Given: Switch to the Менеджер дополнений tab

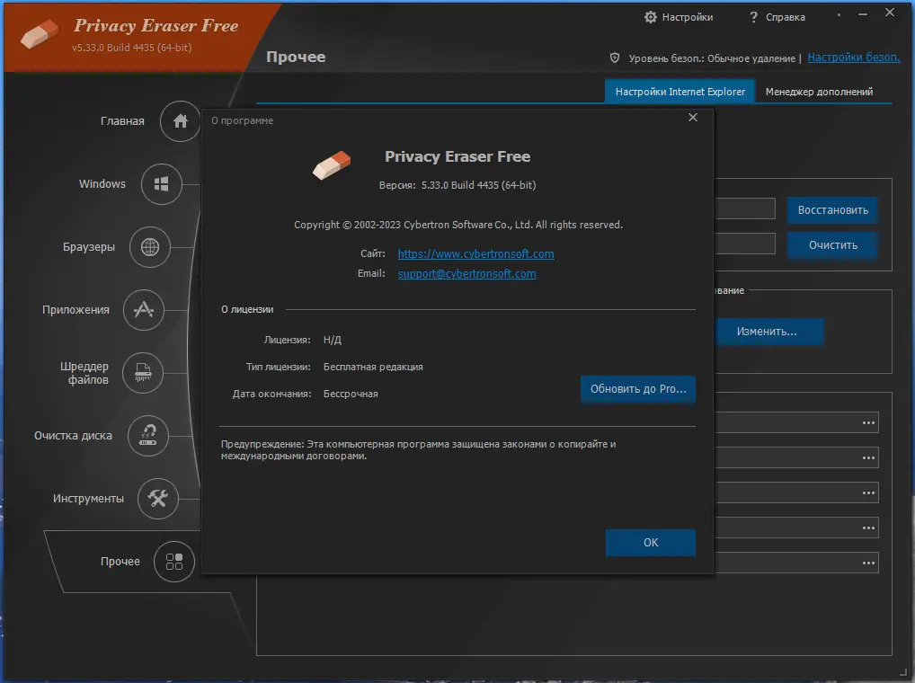Looking at the screenshot, I should pos(820,92).
